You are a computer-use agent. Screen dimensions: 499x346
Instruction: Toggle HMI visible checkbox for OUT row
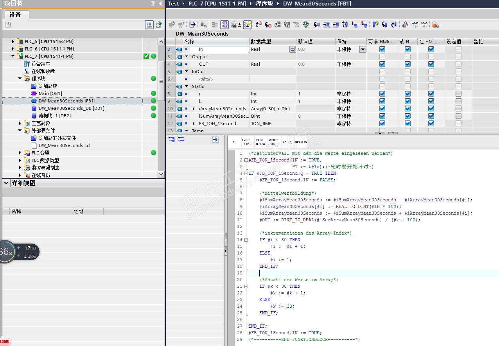[431, 64]
